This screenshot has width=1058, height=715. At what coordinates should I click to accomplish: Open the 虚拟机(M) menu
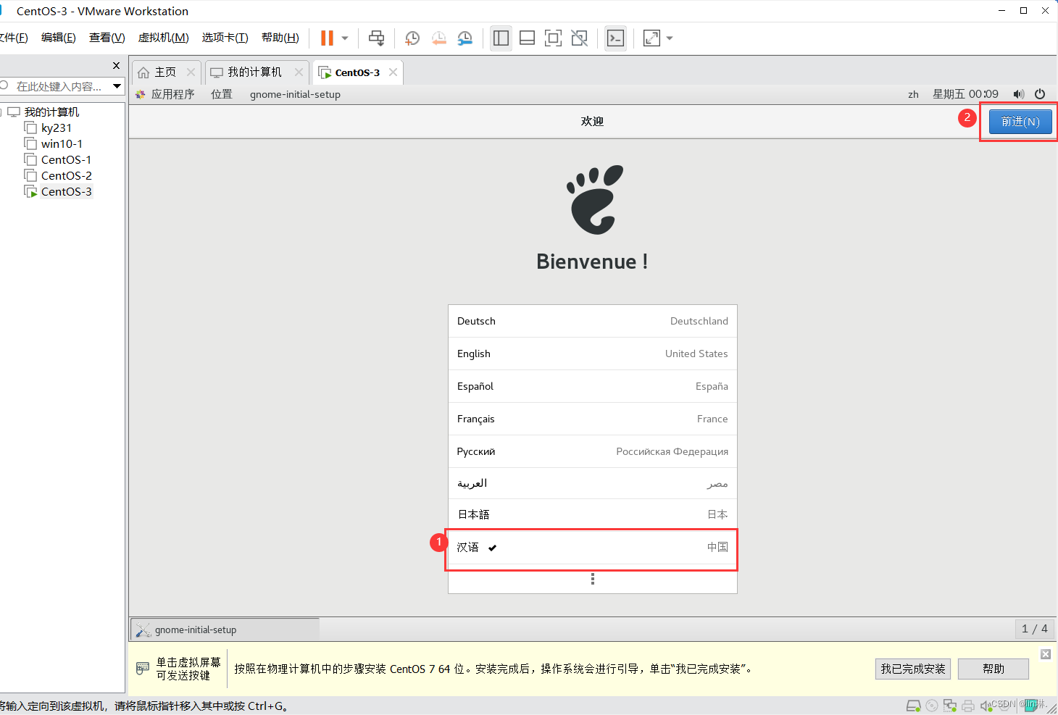(163, 38)
